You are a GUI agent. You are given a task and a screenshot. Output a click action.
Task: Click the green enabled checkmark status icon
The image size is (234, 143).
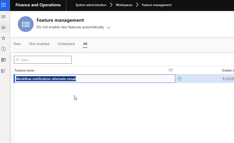click(180, 79)
